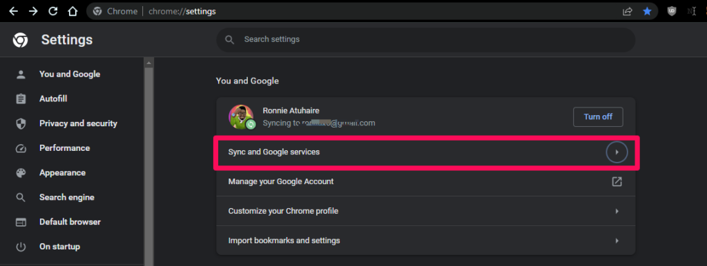
Task: Open You and Google section in sidebar
Action: coord(70,74)
